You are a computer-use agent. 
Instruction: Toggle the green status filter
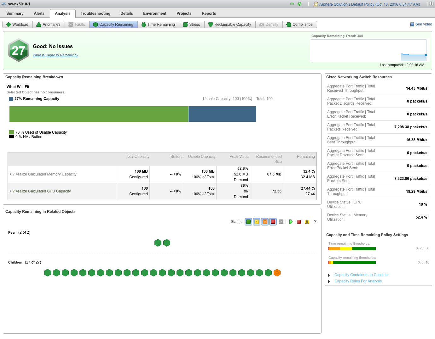248,222
